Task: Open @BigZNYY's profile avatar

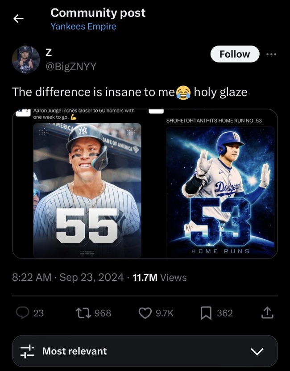Action: [x=26, y=59]
